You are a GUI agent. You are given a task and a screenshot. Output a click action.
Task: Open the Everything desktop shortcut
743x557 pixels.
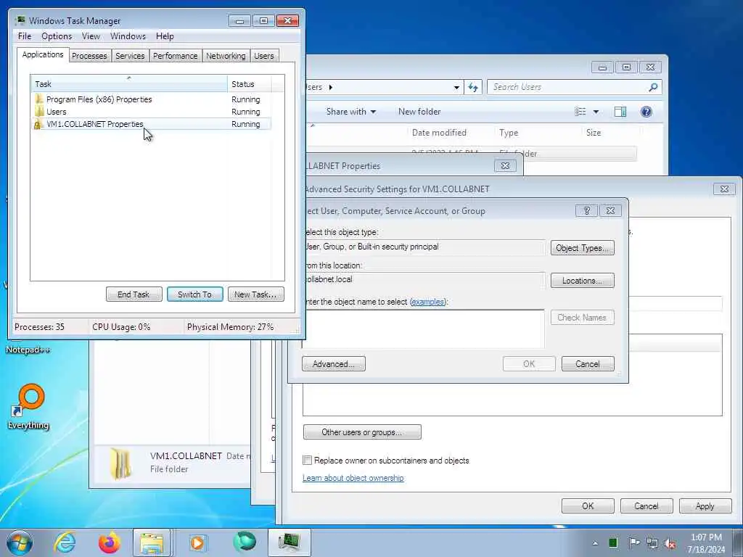coord(28,406)
